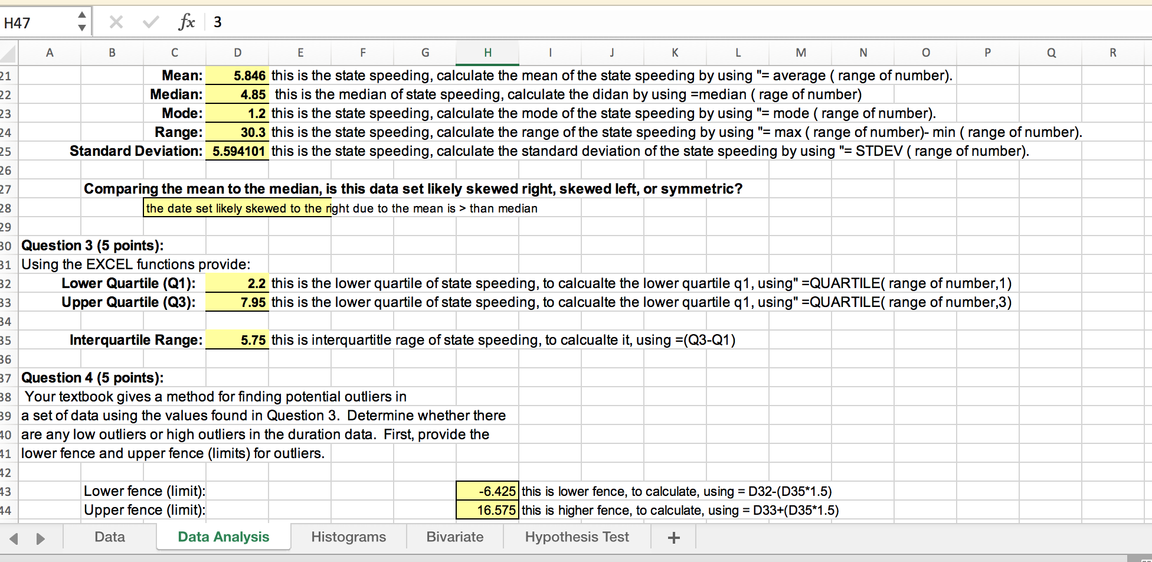Switch to the Bivariate sheet tab
This screenshot has height=562, width=1152.
coord(454,537)
